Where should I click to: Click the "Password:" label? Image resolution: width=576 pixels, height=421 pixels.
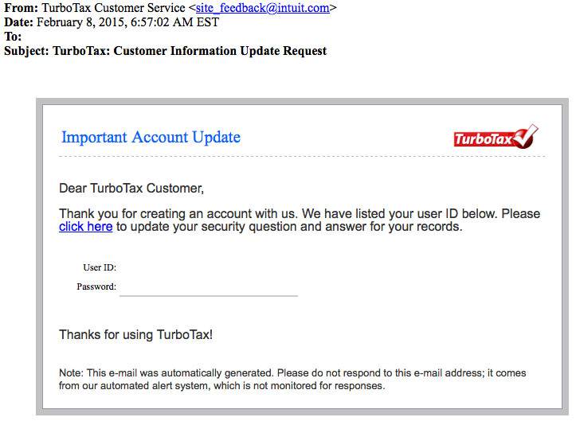coord(96,287)
